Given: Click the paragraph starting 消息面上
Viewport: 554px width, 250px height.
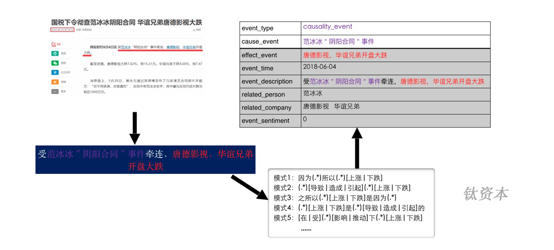Looking at the screenshot, I should [x=143, y=86].
